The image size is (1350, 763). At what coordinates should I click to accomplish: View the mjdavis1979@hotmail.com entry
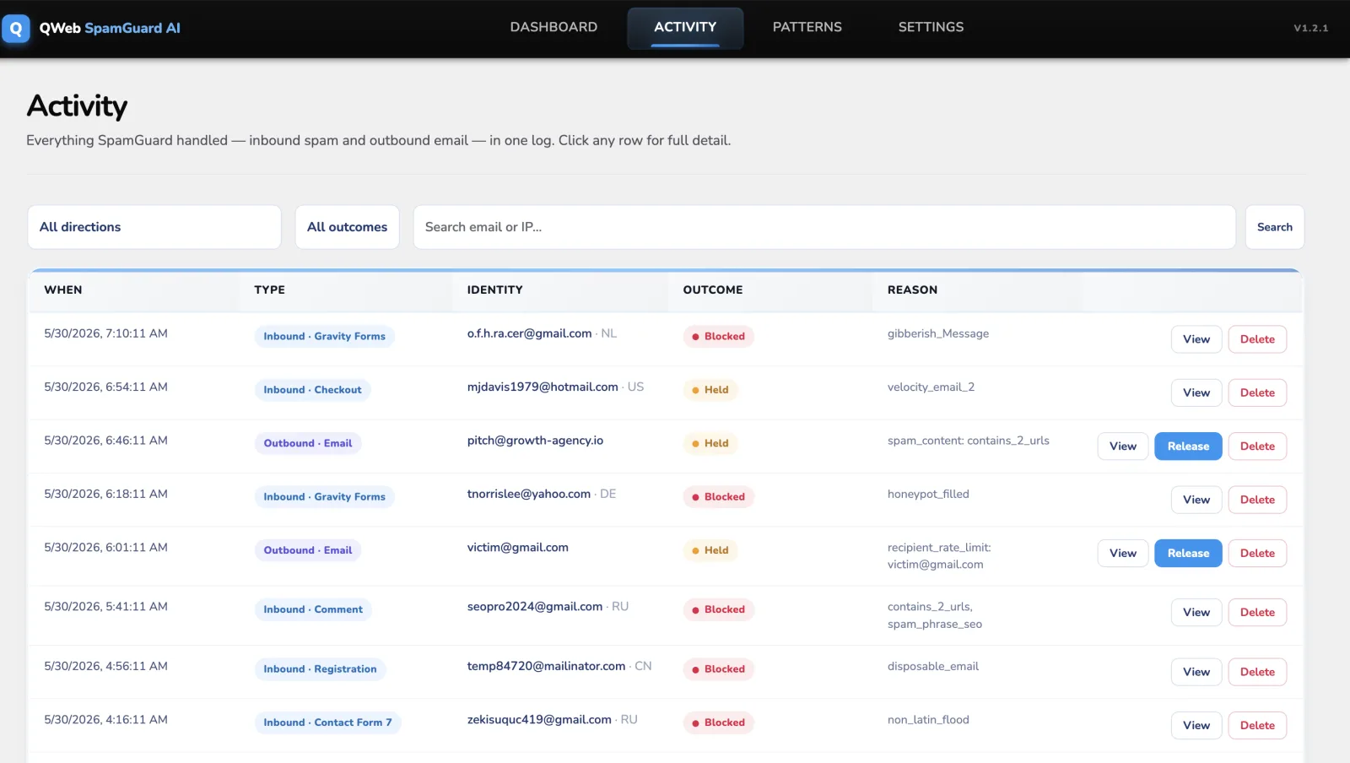(1196, 392)
